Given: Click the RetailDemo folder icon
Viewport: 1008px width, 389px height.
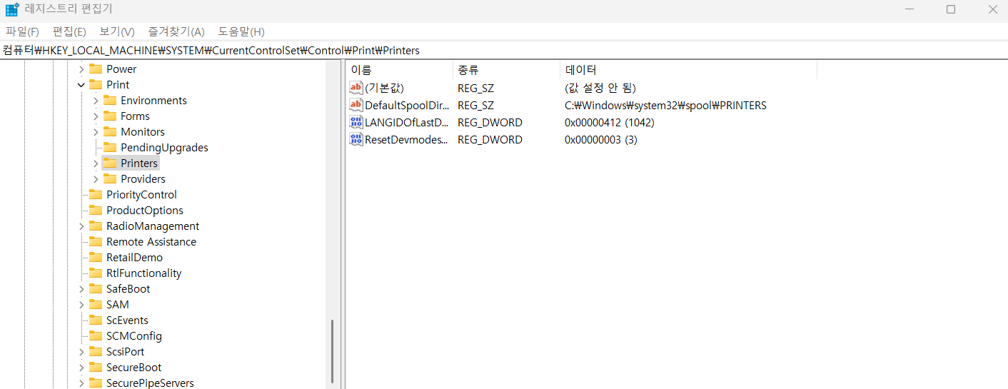Looking at the screenshot, I should pyautogui.click(x=96, y=258).
